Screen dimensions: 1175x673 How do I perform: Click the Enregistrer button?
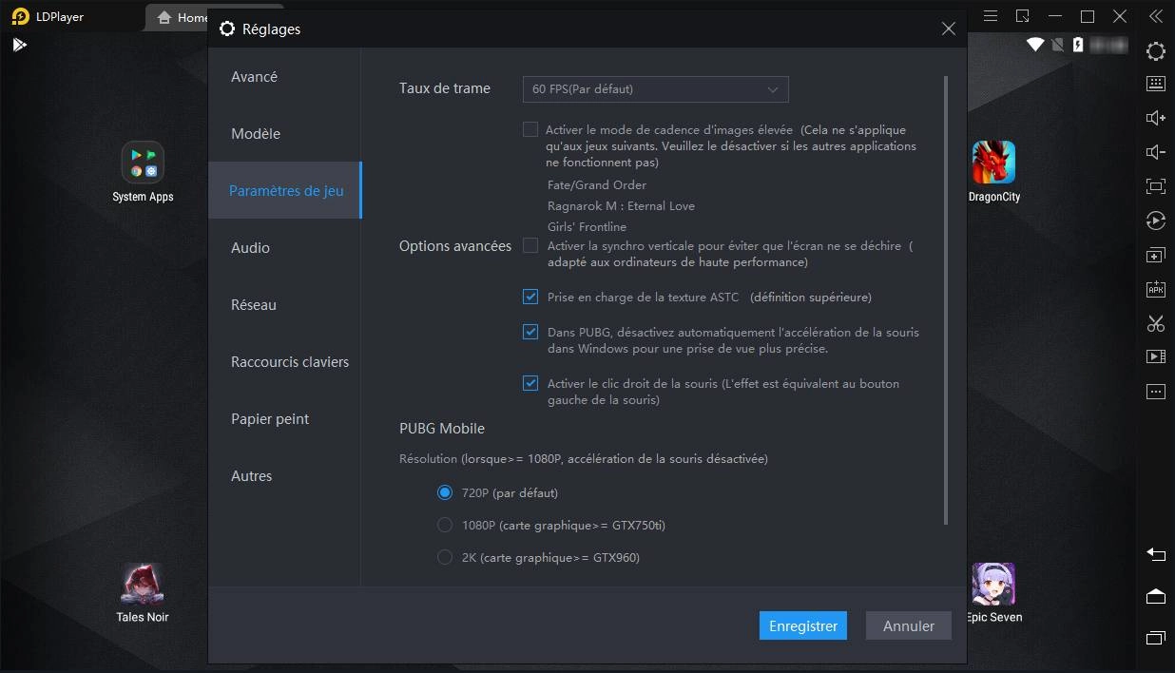point(802,625)
